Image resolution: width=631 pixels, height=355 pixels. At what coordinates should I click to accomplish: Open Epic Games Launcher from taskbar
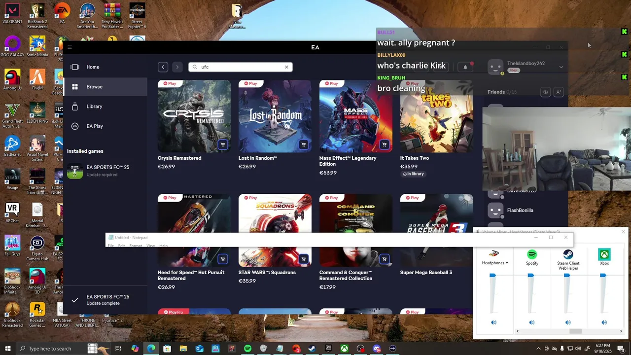[x=328, y=349]
